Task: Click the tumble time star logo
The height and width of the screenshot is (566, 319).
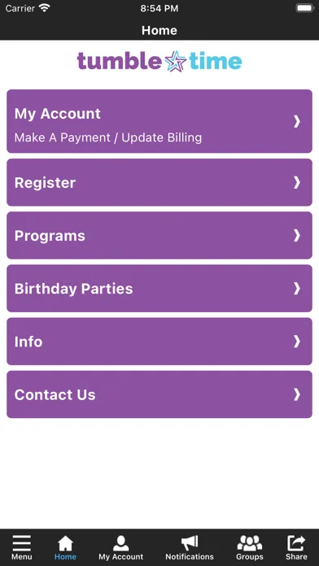Action: pos(159,61)
